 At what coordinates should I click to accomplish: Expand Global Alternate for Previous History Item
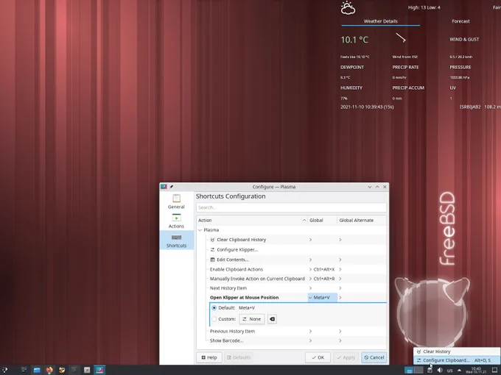click(x=340, y=332)
